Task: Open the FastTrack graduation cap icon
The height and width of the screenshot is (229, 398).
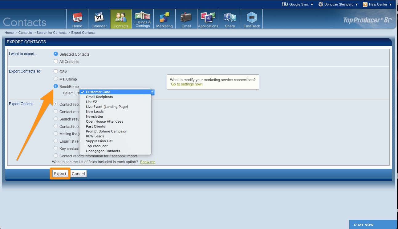Action: [252, 19]
